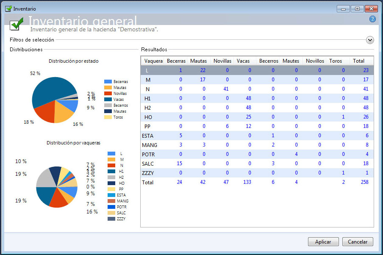Select the ESTA row label

(147, 136)
